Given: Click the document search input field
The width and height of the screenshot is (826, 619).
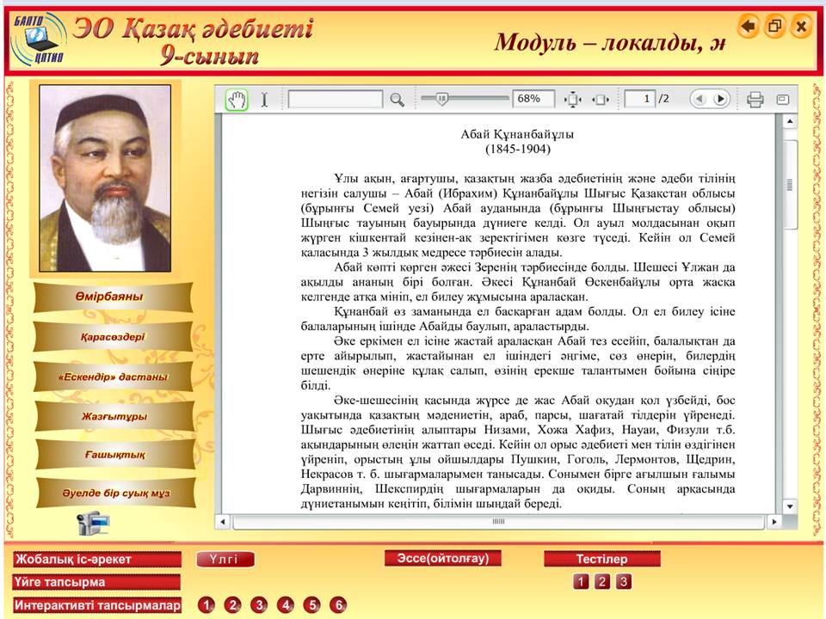Looking at the screenshot, I should click(x=335, y=99).
